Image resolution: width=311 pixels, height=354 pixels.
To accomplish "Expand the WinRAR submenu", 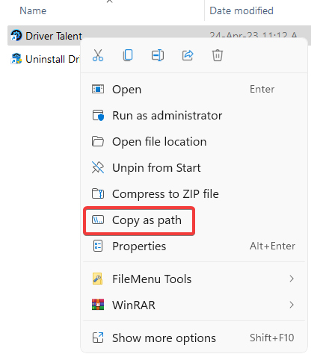I will click(x=194, y=305).
